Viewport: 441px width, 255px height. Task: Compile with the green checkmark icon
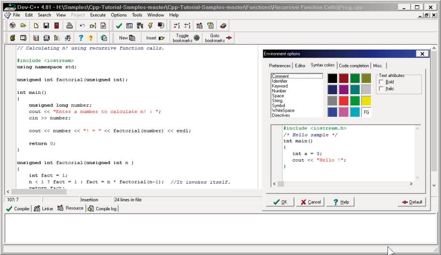pyautogui.click(x=119, y=26)
